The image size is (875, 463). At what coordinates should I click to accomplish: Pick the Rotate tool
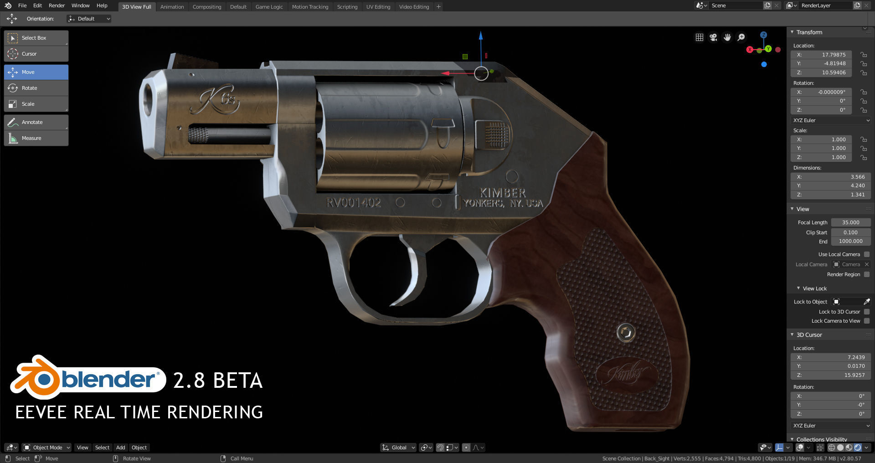pos(36,88)
